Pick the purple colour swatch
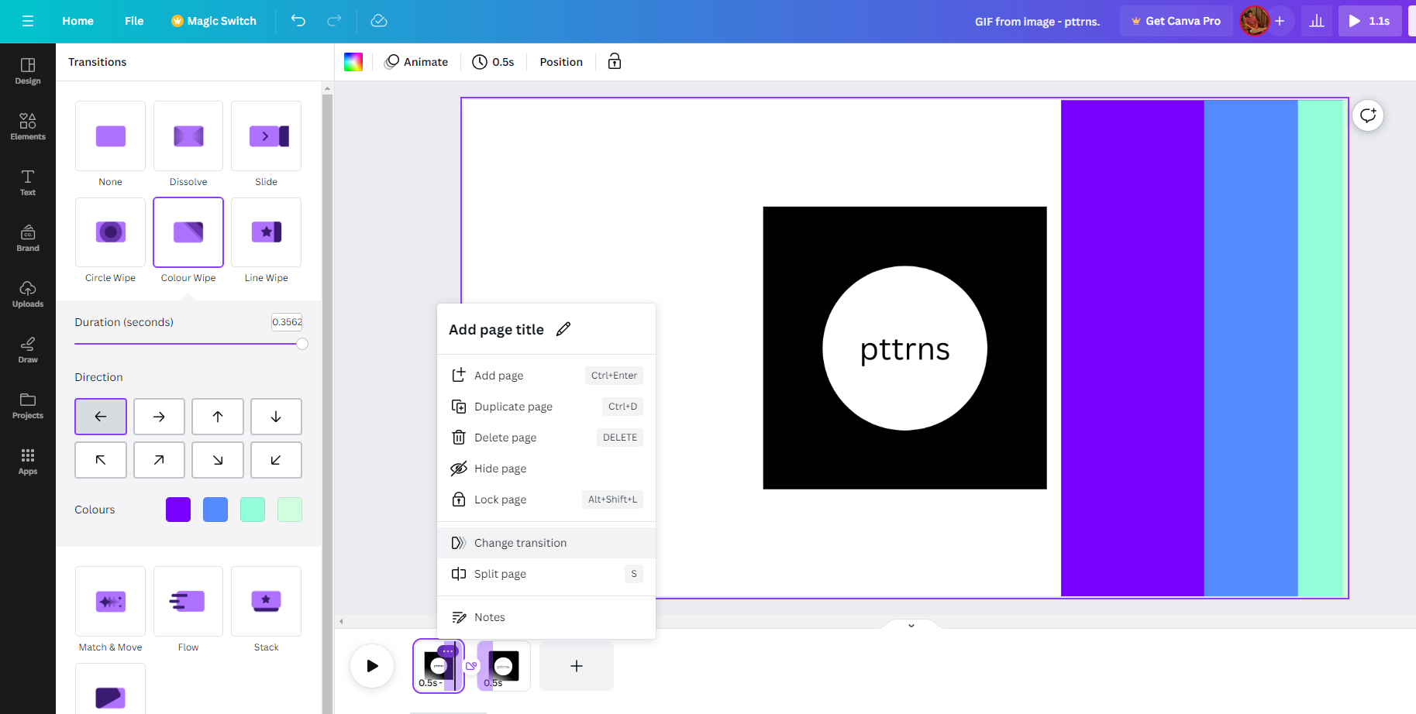1416x714 pixels. click(x=178, y=510)
